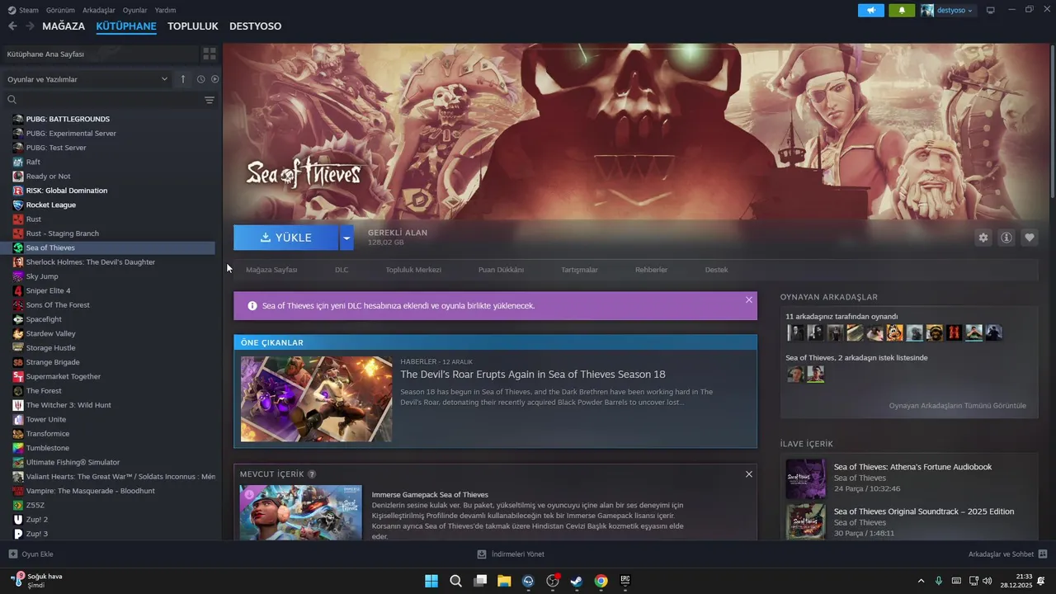Open the Big Picture monitor icon
This screenshot has width=1056, height=594.
point(990,10)
